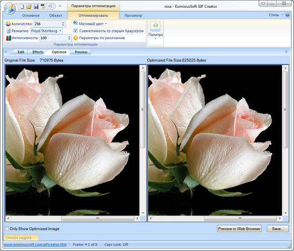Click the color wheel icon beside Количество

click(8, 24)
